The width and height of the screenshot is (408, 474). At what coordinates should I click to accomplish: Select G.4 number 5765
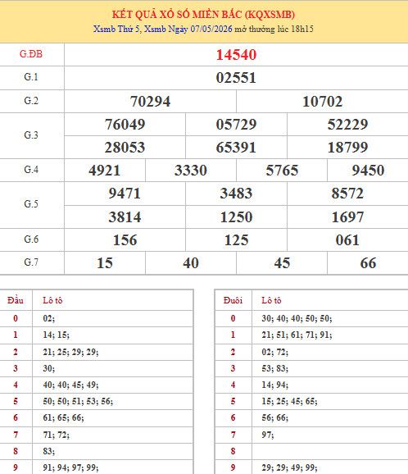click(282, 171)
